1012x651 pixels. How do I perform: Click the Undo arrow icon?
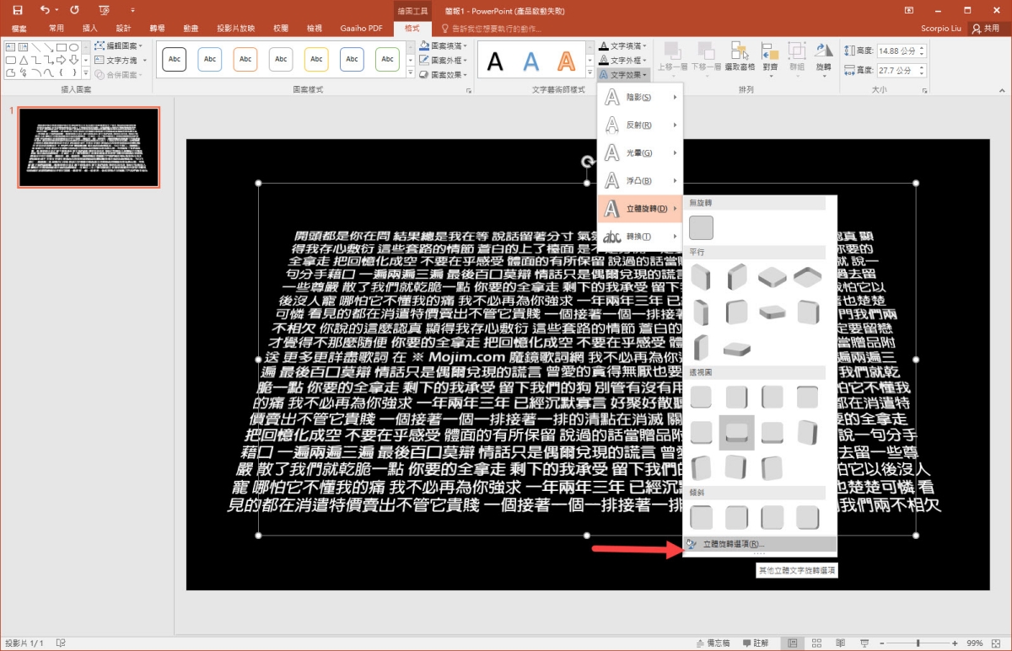click(x=45, y=10)
